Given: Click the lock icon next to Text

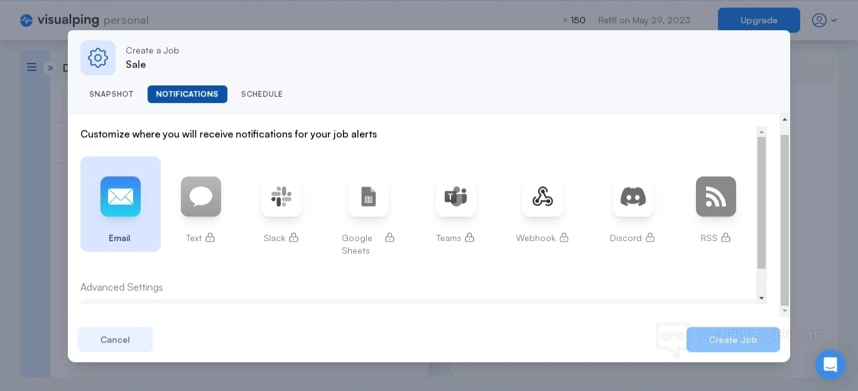Looking at the screenshot, I should click(210, 237).
